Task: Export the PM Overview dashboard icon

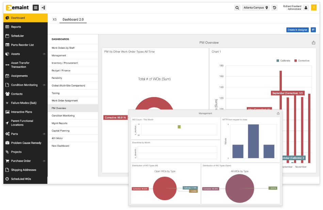Action: pos(313,42)
